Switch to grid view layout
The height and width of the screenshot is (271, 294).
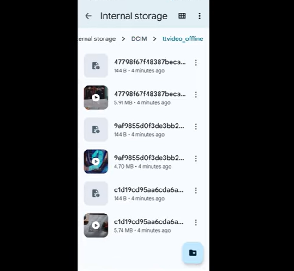(x=182, y=16)
